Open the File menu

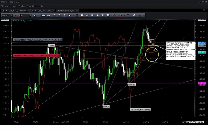pos(2,6)
